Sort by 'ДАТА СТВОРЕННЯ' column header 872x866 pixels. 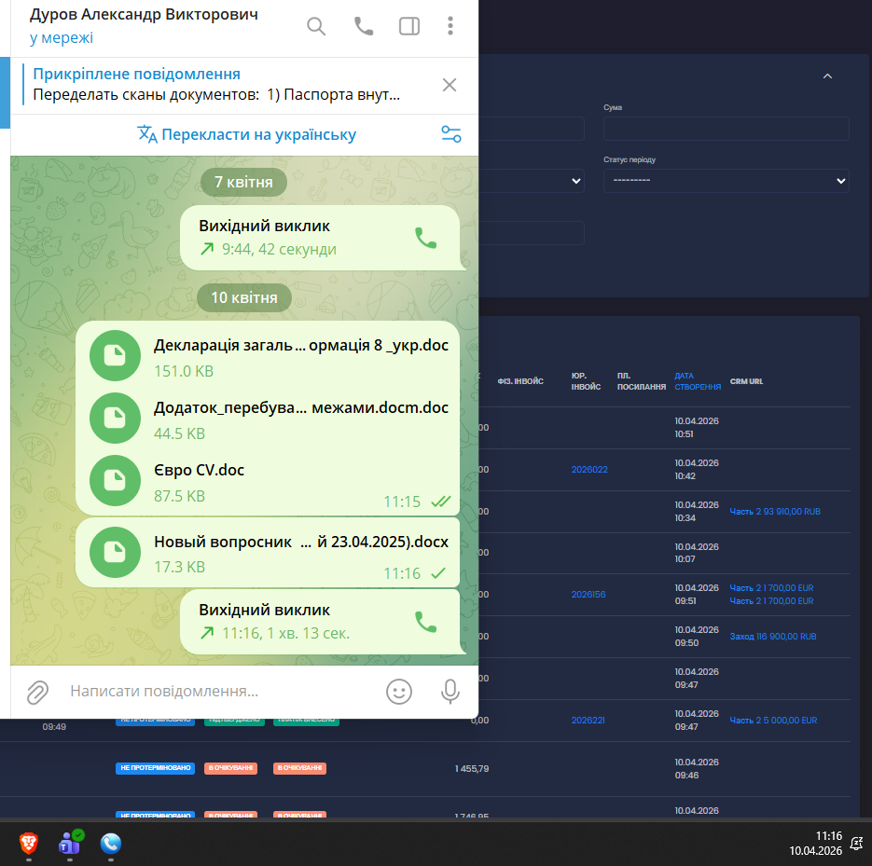pyautogui.click(x=698, y=381)
